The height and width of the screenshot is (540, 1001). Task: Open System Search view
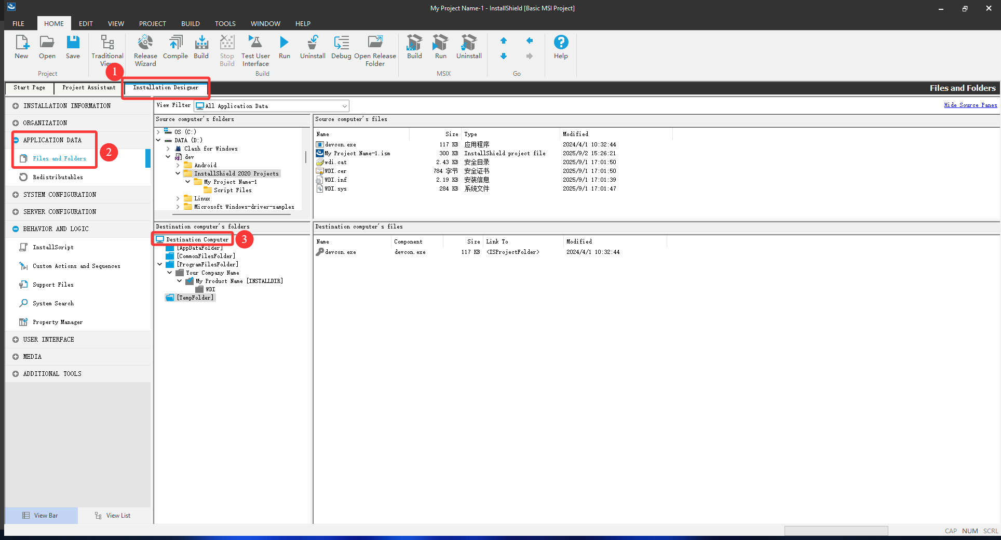(53, 303)
